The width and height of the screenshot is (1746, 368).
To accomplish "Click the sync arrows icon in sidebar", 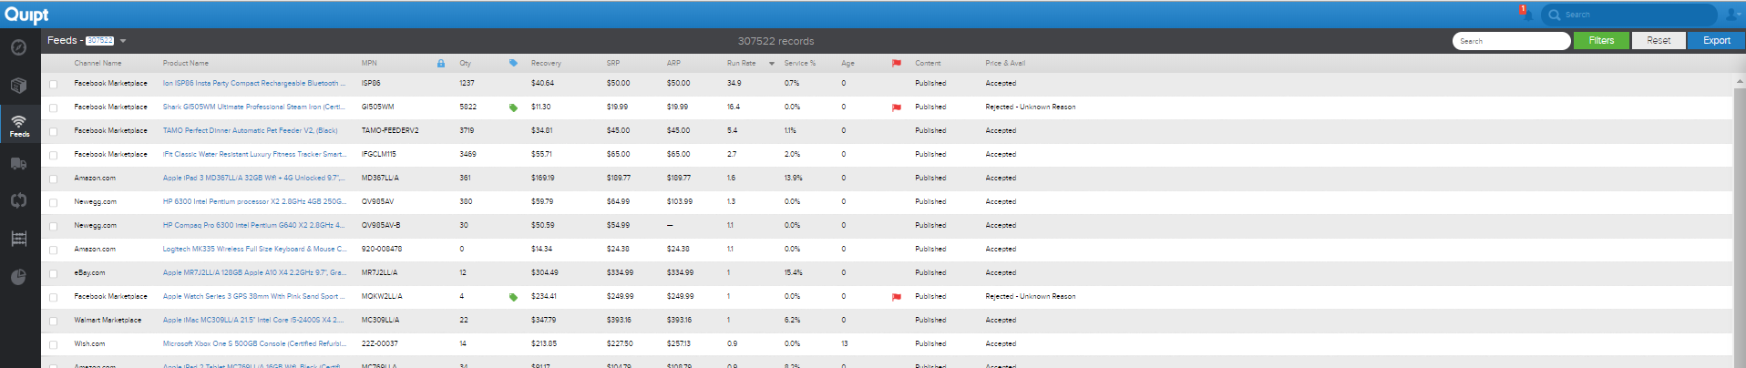I will pos(18,200).
